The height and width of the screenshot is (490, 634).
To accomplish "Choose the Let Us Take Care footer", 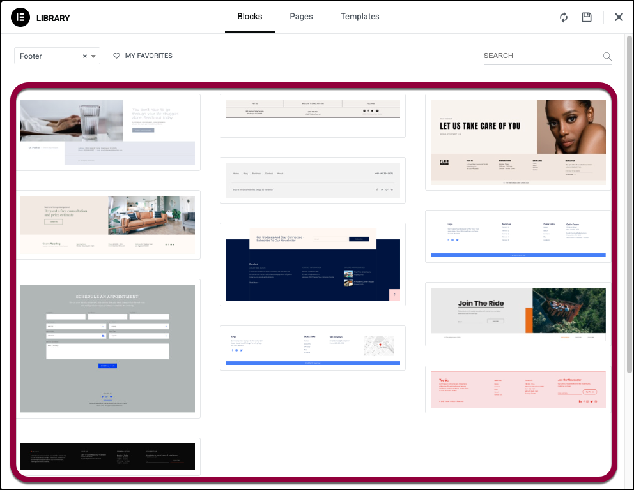I will [518, 142].
